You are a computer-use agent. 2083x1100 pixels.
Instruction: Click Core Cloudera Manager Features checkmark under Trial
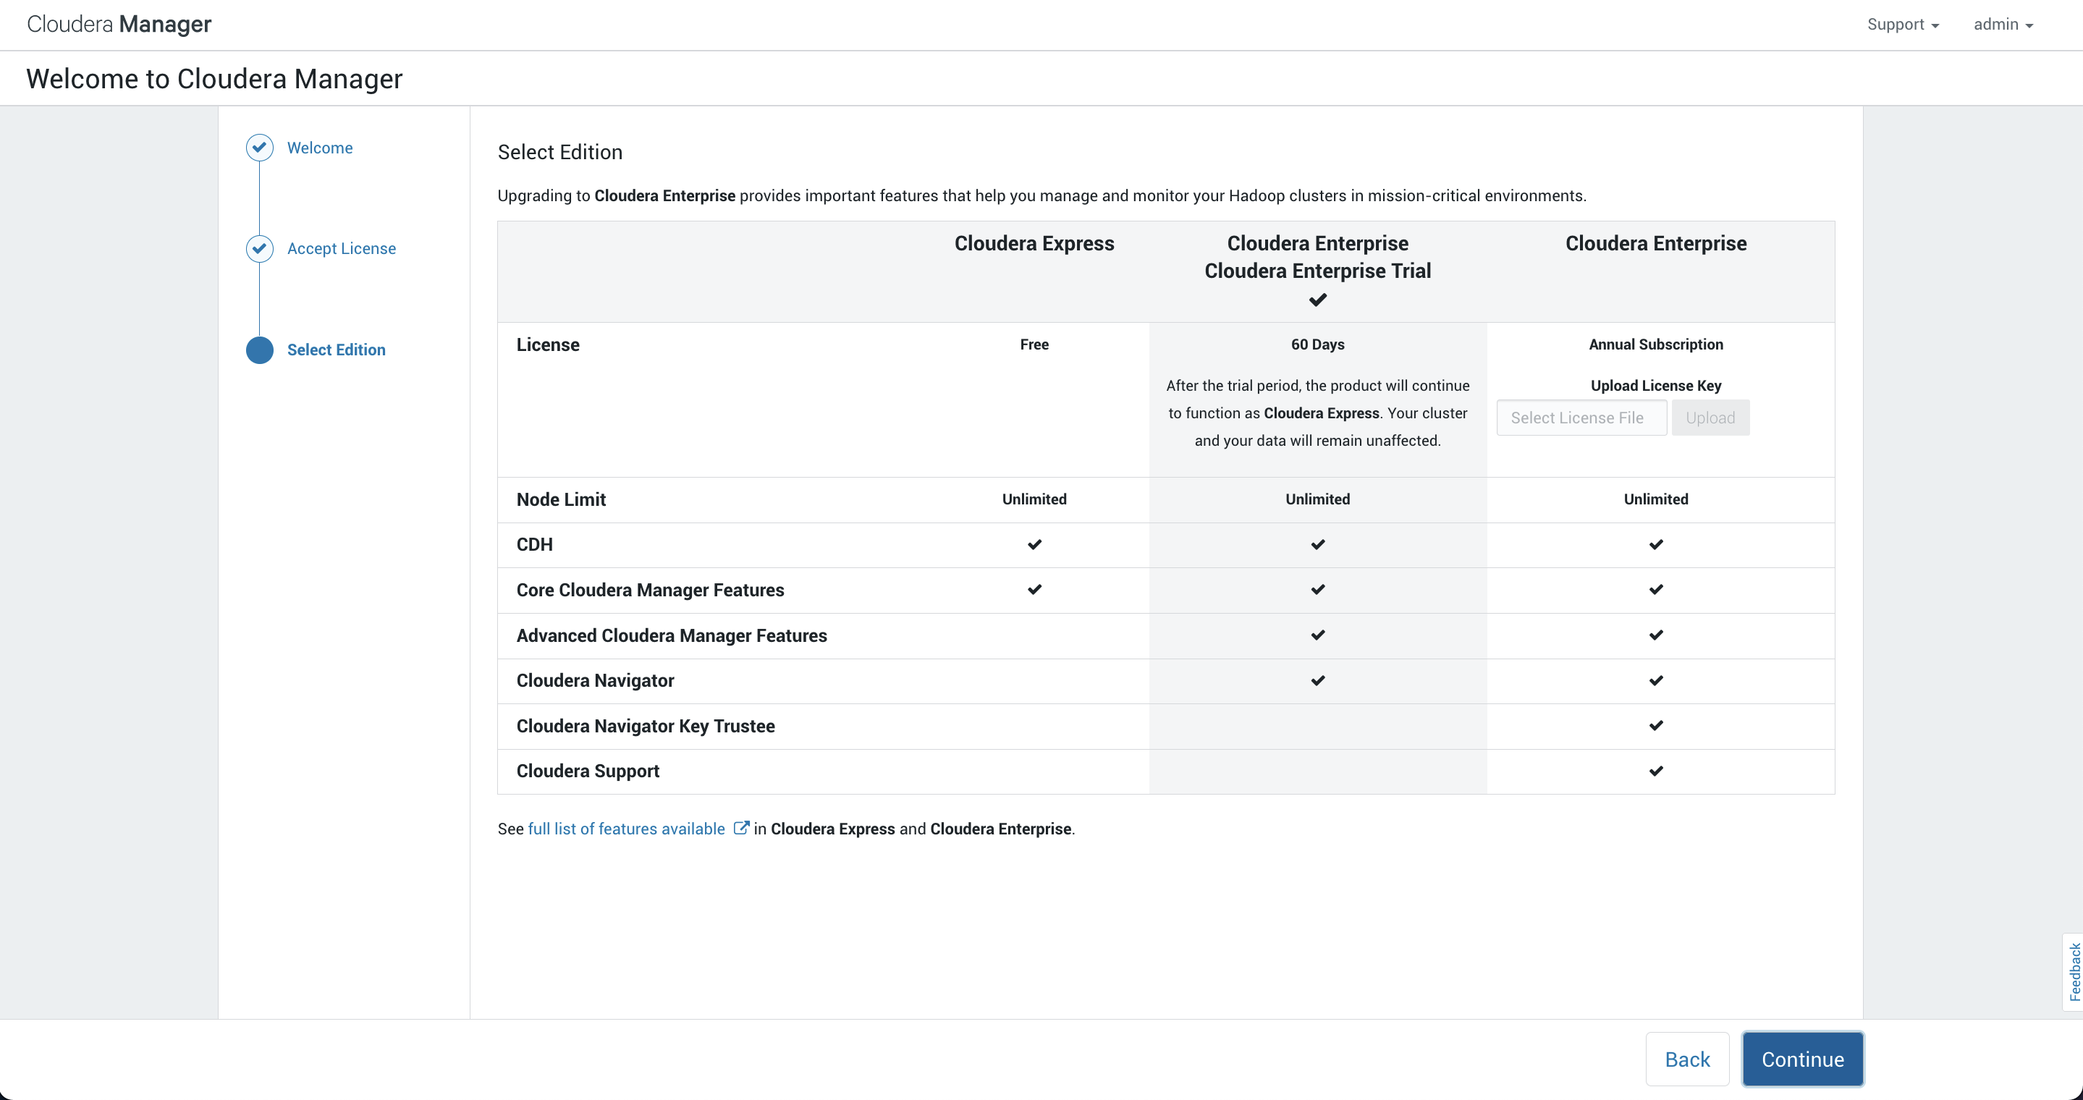pyautogui.click(x=1317, y=590)
